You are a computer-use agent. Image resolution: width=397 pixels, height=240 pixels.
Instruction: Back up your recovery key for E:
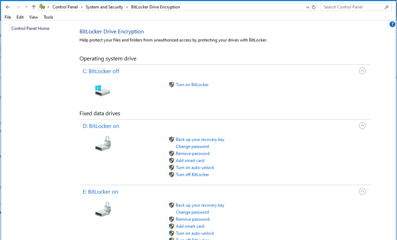200,205
